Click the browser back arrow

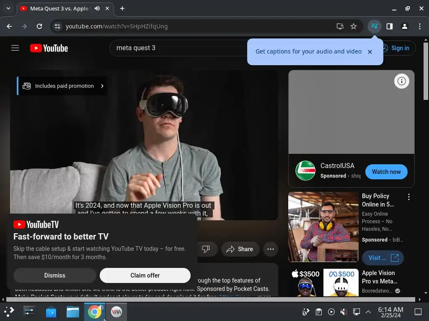tap(9, 26)
